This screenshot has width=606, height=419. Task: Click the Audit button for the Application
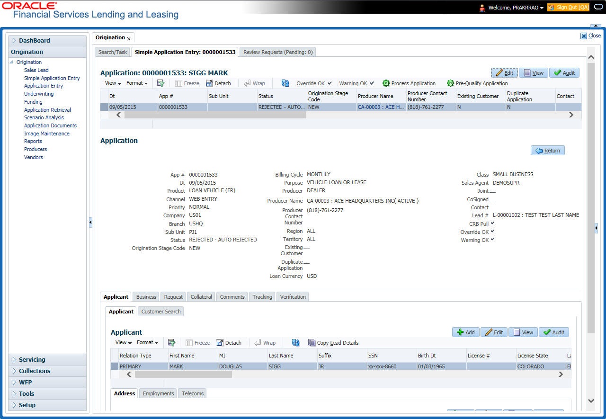pos(564,73)
